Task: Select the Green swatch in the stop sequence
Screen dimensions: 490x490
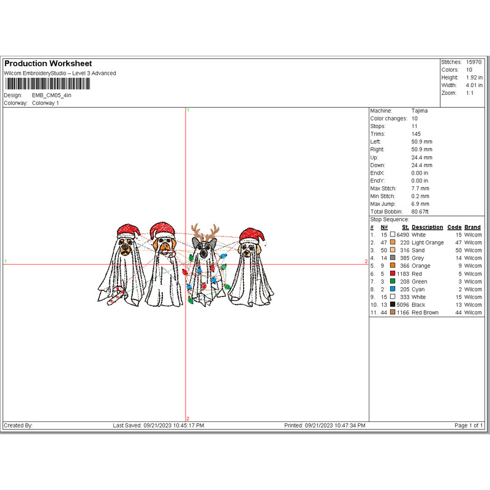Action: click(x=393, y=281)
